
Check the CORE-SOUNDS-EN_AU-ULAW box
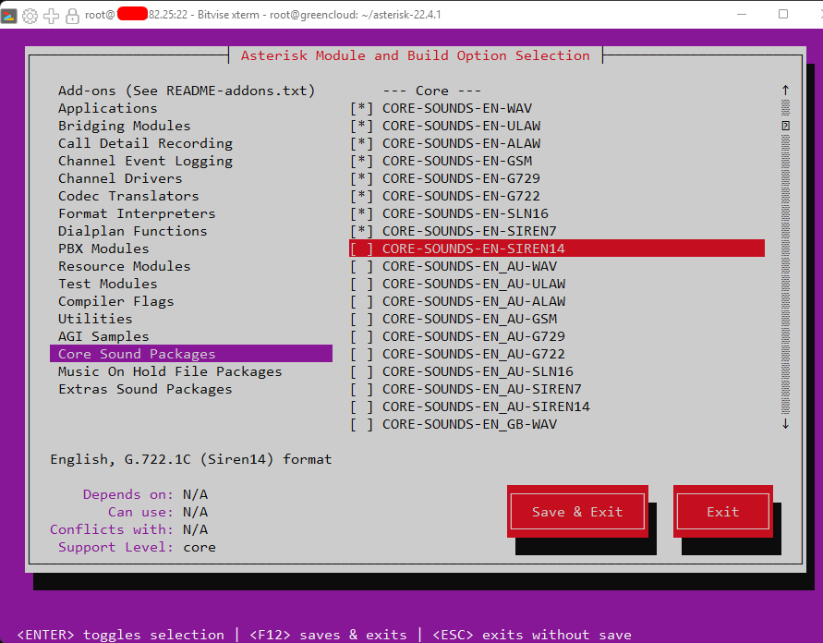(x=362, y=284)
